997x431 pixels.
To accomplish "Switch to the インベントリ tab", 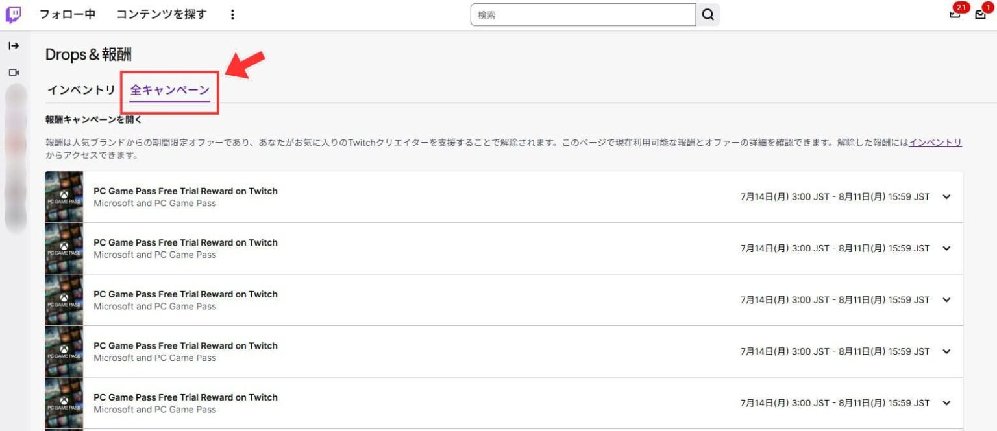I will click(81, 90).
